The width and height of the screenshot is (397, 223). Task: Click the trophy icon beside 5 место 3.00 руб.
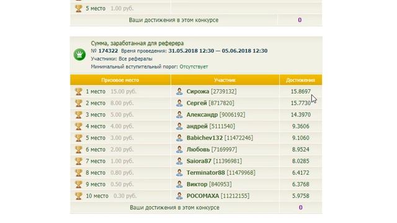tap(79, 138)
